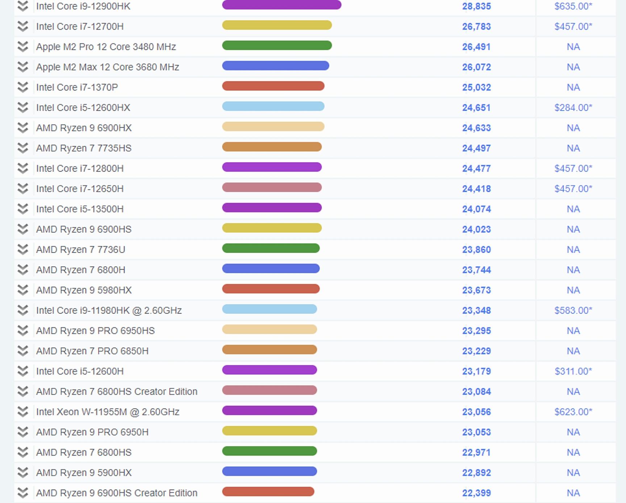The width and height of the screenshot is (626, 503).
Task: Expand the AMD Ryzen 7 6800HS row chevron
Action: 23,452
